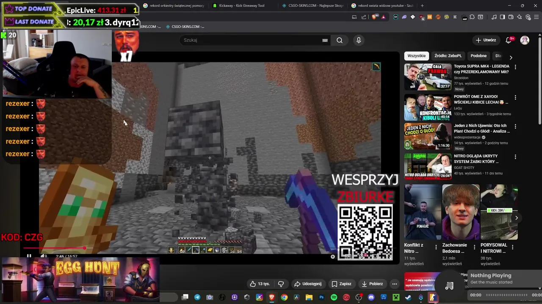Open the YouTube account avatar menu
The image size is (542, 304).
[x=525, y=40]
